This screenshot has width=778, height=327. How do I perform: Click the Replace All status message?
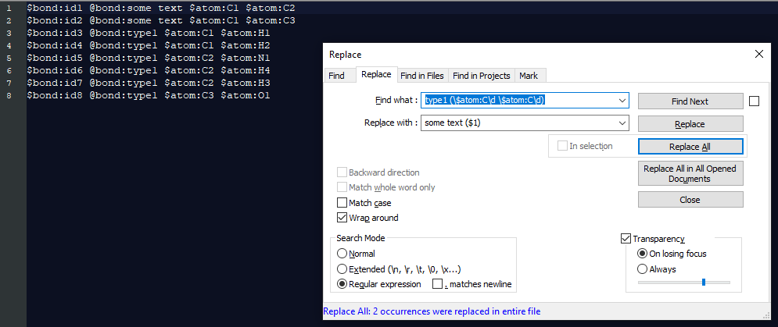pos(432,311)
